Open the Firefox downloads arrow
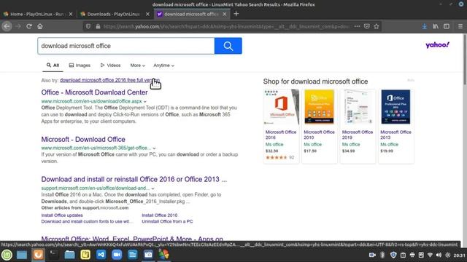Viewport: 467px width, 262px height. tap(425, 26)
